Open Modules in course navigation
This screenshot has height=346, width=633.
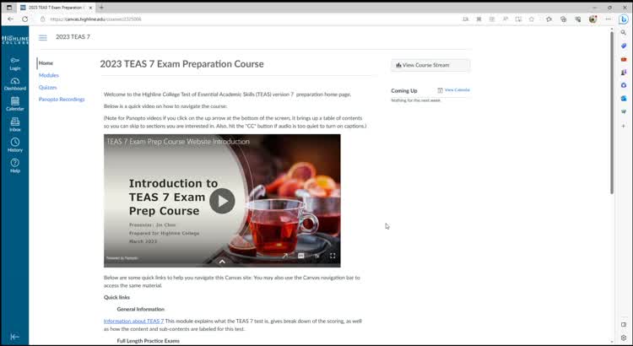coord(49,75)
